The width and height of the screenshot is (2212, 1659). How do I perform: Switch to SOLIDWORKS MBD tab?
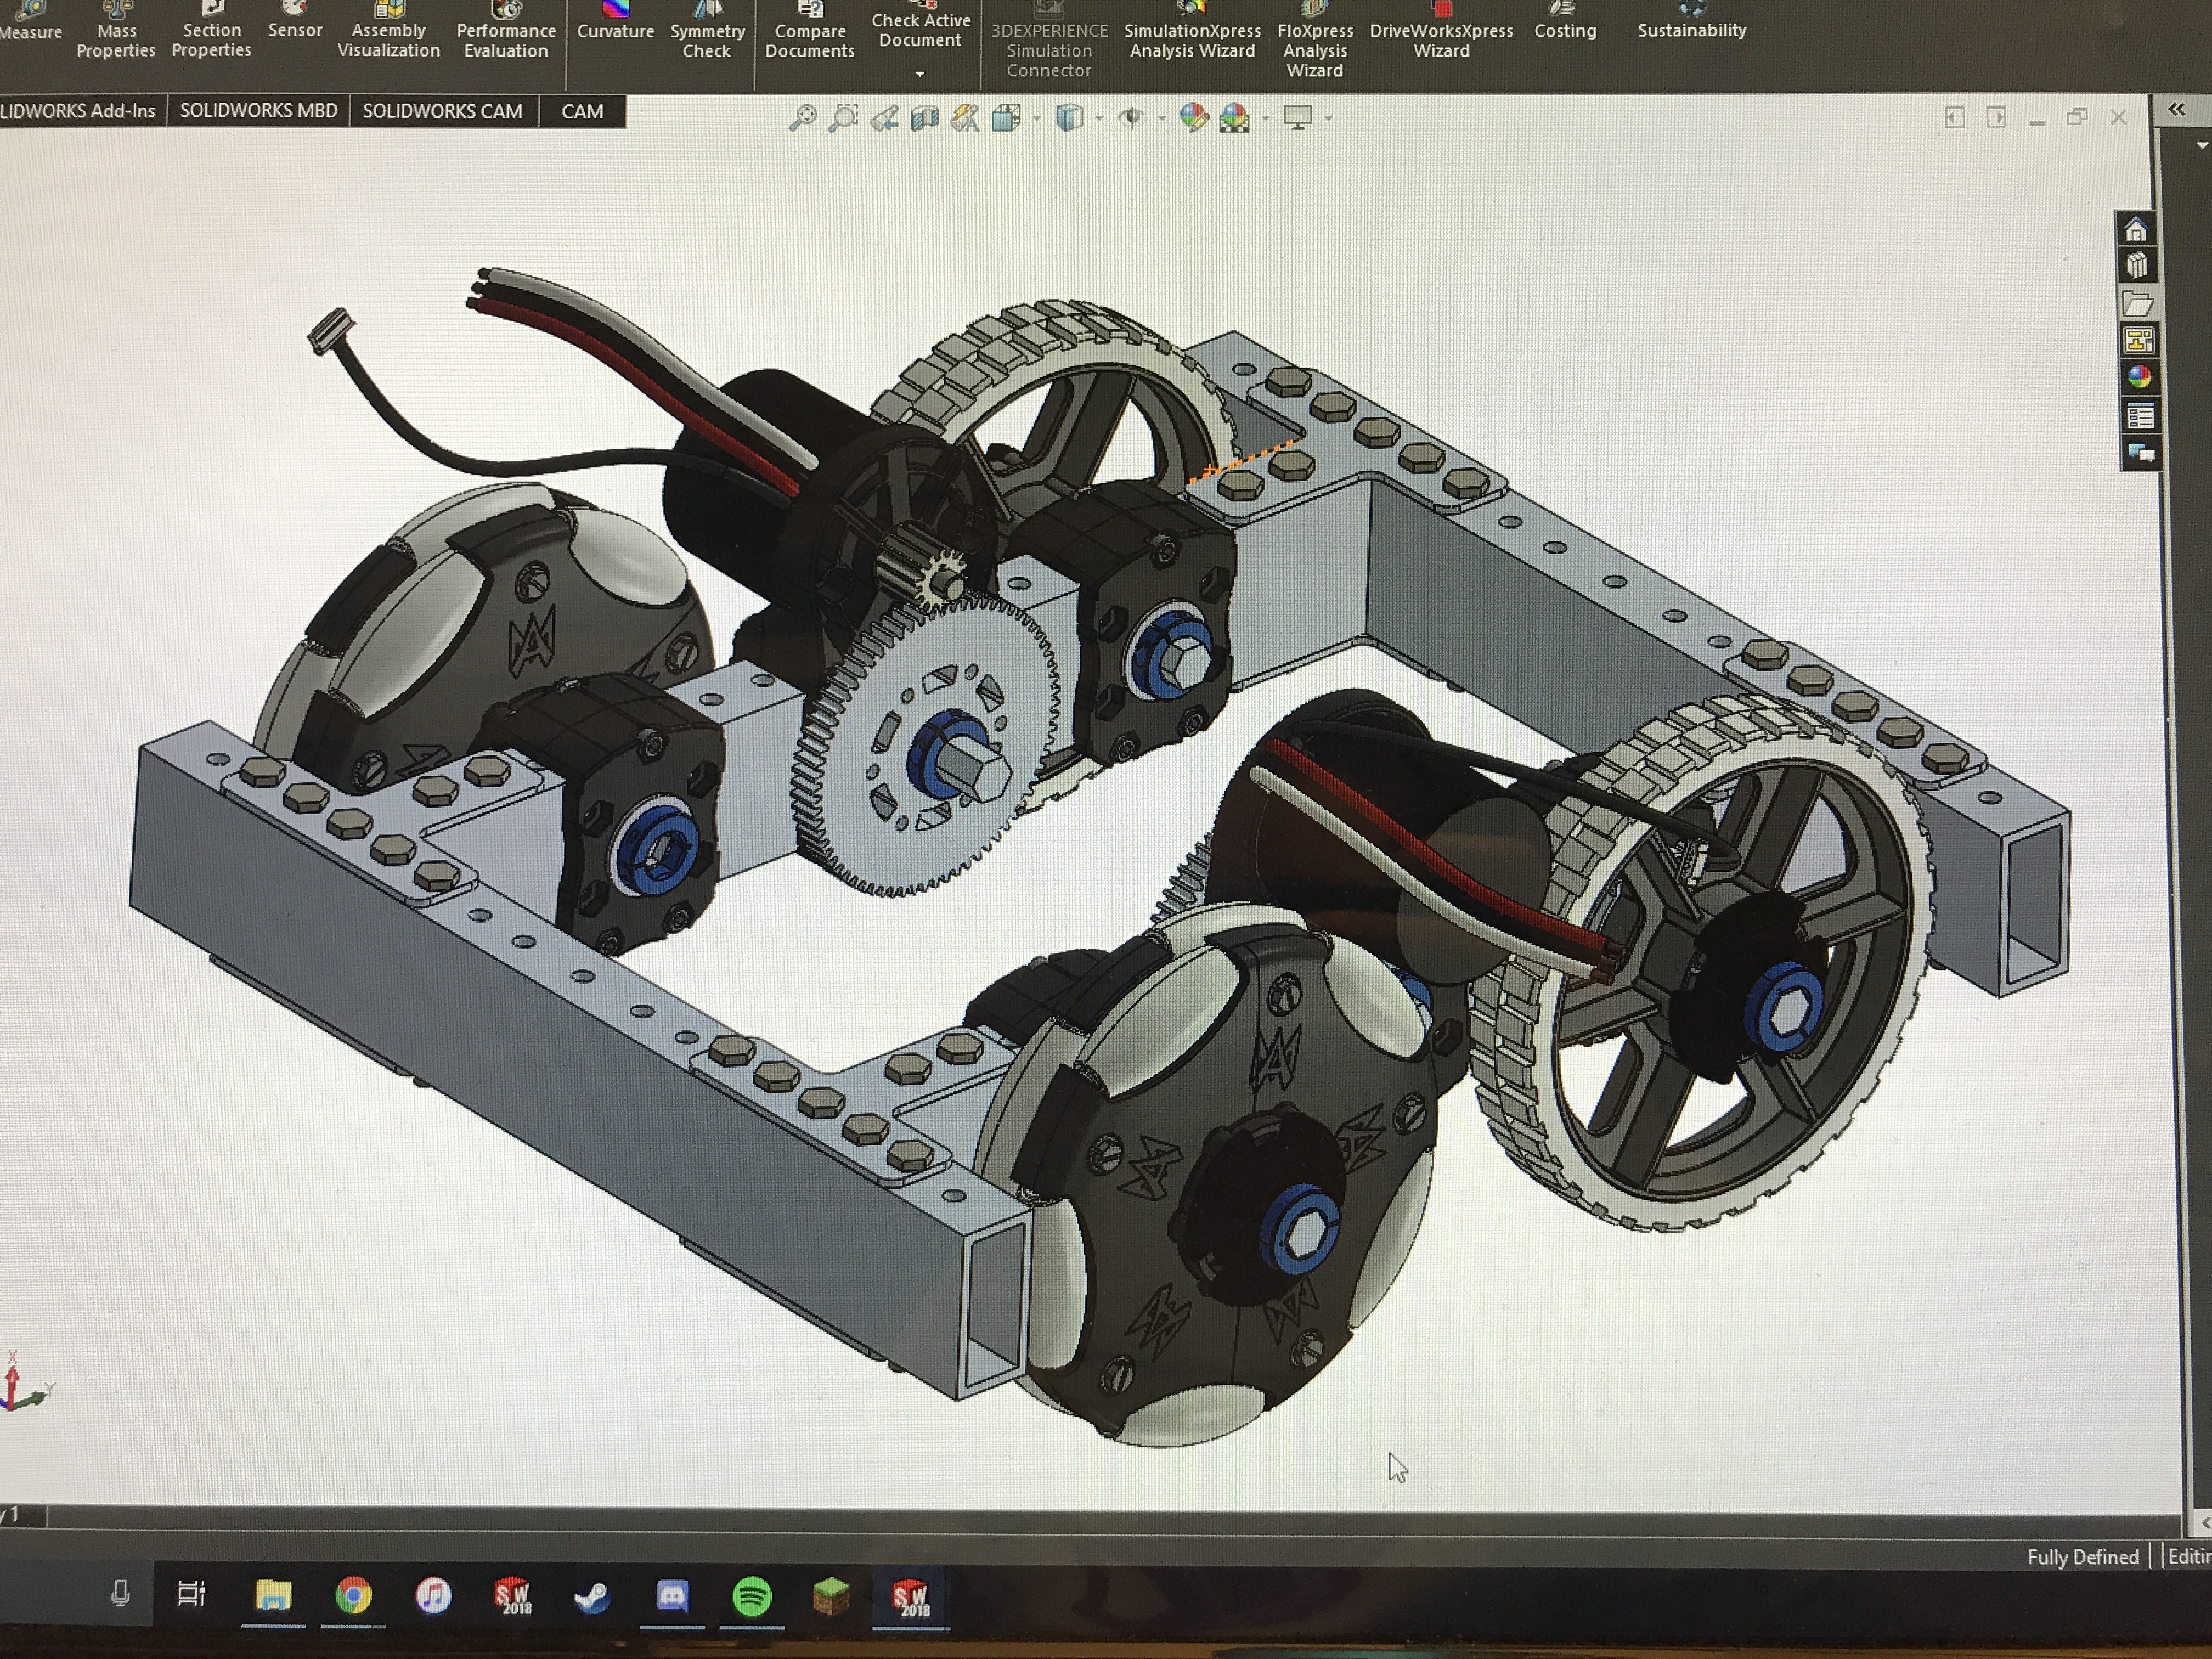258,111
